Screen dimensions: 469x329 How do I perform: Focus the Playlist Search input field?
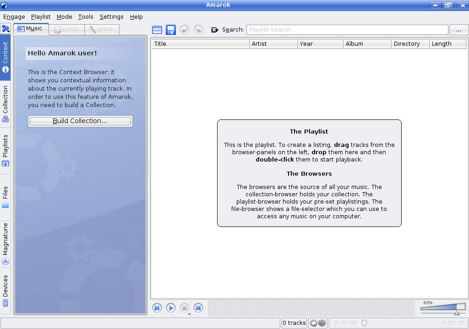pos(347,30)
